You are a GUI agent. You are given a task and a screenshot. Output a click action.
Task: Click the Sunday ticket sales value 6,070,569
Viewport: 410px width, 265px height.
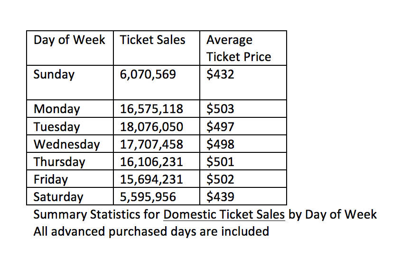pyautogui.click(x=148, y=75)
